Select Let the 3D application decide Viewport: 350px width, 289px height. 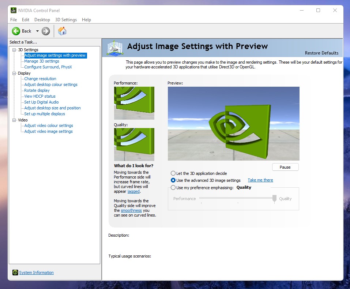click(x=173, y=173)
